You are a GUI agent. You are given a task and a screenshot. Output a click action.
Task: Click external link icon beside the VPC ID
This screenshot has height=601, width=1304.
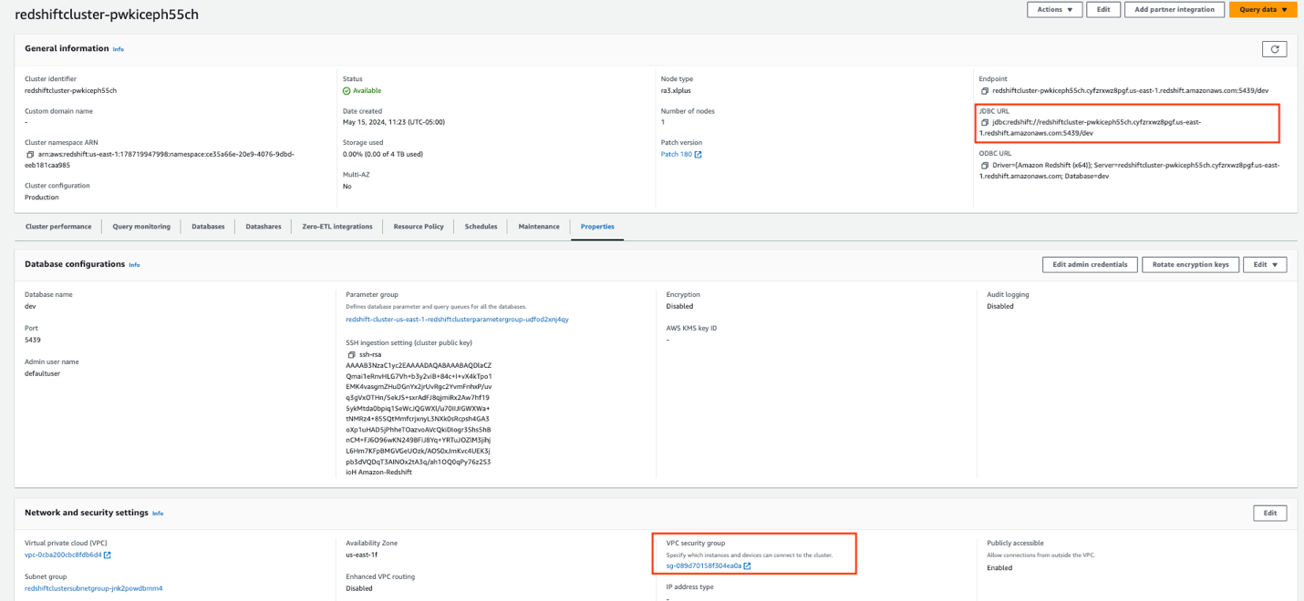pos(108,555)
